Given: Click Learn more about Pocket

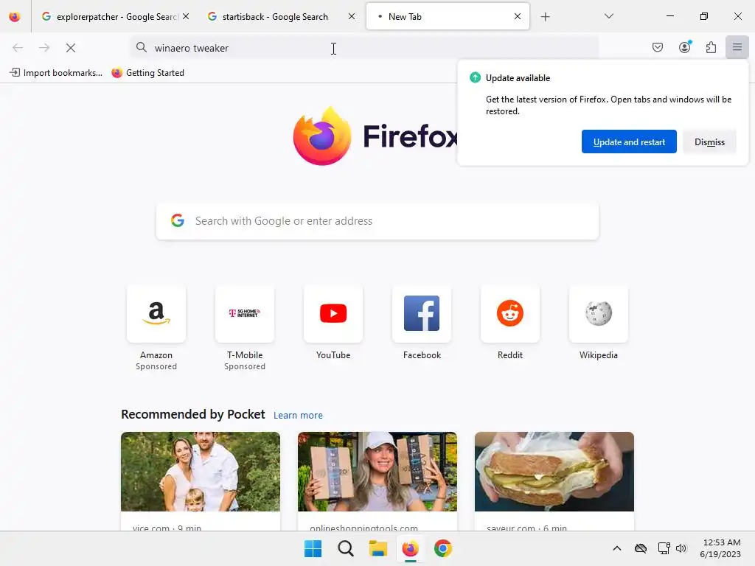Looking at the screenshot, I should [298, 416].
